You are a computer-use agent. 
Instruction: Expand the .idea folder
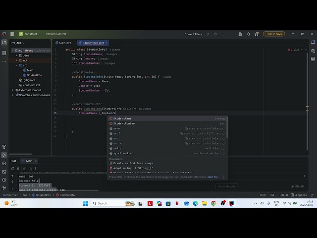pyautogui.click(x=16, y=56)
